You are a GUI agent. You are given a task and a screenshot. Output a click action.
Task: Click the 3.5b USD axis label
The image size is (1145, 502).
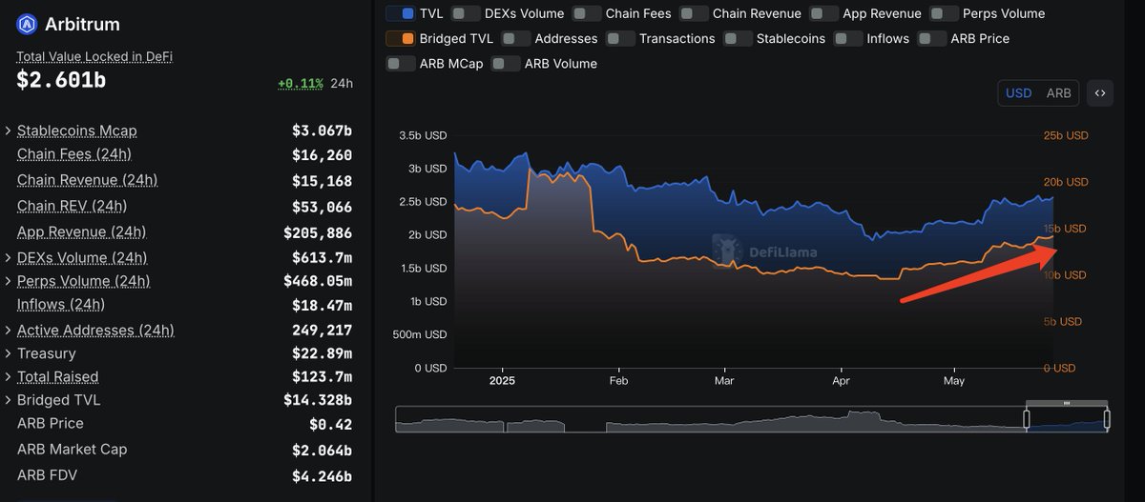(423, 135)
